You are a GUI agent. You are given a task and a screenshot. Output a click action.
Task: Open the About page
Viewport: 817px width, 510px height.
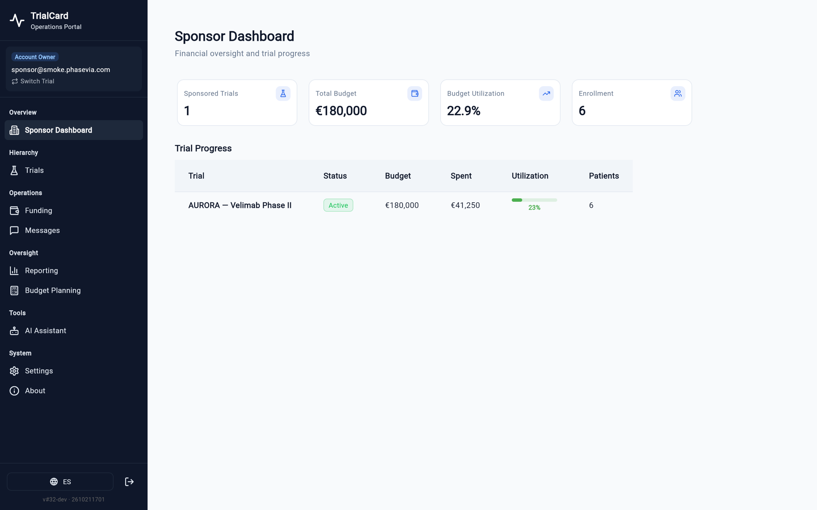click(74, 391)
